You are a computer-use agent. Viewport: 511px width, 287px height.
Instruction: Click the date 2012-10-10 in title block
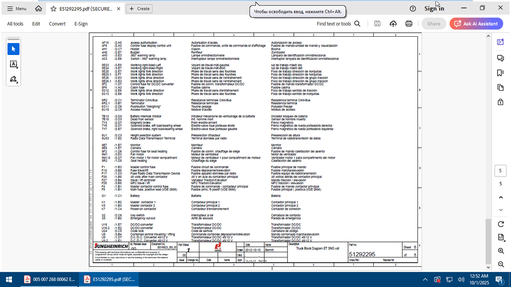(x=253, y=250)
